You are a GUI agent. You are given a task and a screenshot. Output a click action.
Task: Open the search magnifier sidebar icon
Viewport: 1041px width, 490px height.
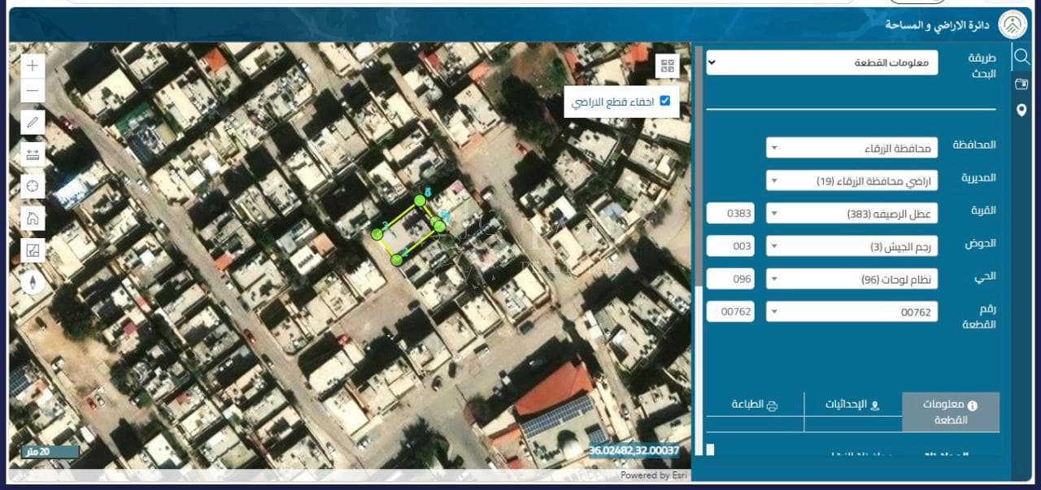(x=1021, y=57)
